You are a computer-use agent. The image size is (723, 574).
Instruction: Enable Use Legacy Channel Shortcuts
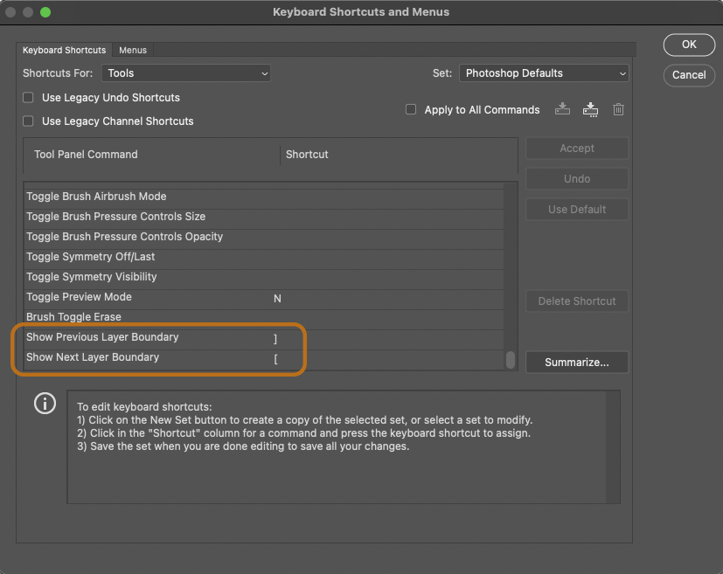click(27, 122)
